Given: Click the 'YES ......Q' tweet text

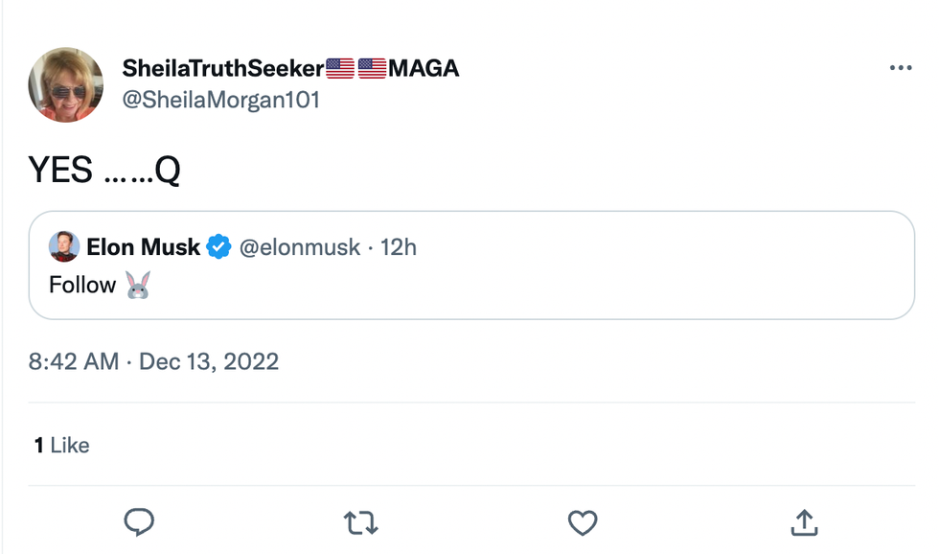Looking at the screenshot, I should [x=104, y=170].
